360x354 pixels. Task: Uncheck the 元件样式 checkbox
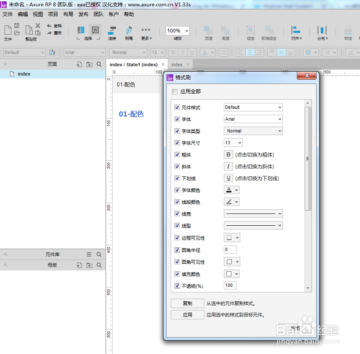[177, 107]
